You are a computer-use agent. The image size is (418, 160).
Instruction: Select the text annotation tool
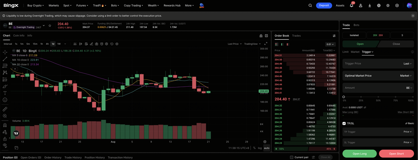5,93
